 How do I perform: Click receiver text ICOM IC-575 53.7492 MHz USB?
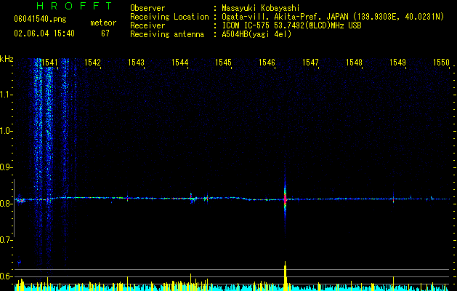291,25
